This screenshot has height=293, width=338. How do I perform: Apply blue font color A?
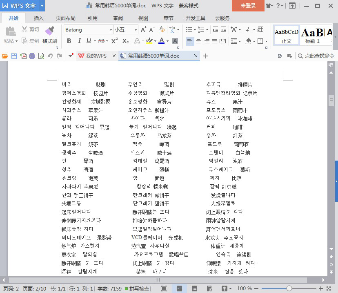point(162,41)
